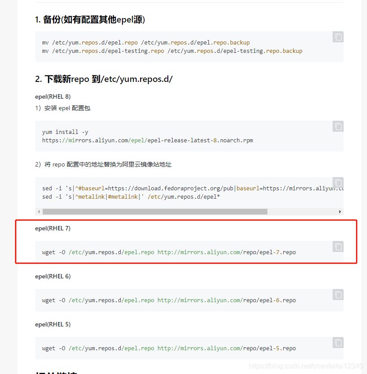Copy the epel-7.repo wget command
The height and width of the screenshot is (374, 367).
338,247
